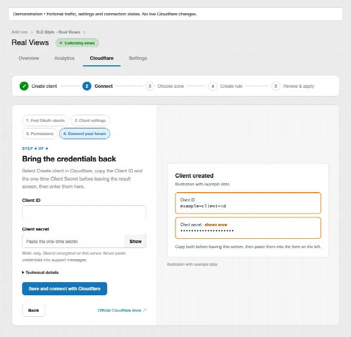Click Save and connect with Cloudflare

(x=65, y=289)
